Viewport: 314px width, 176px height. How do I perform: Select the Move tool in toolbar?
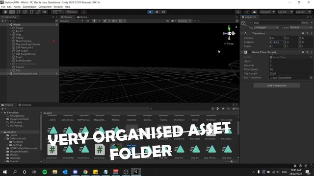(x=12, y=12)
